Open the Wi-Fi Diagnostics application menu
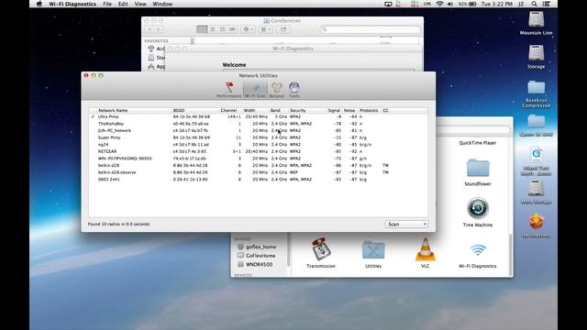 point(72,4)
